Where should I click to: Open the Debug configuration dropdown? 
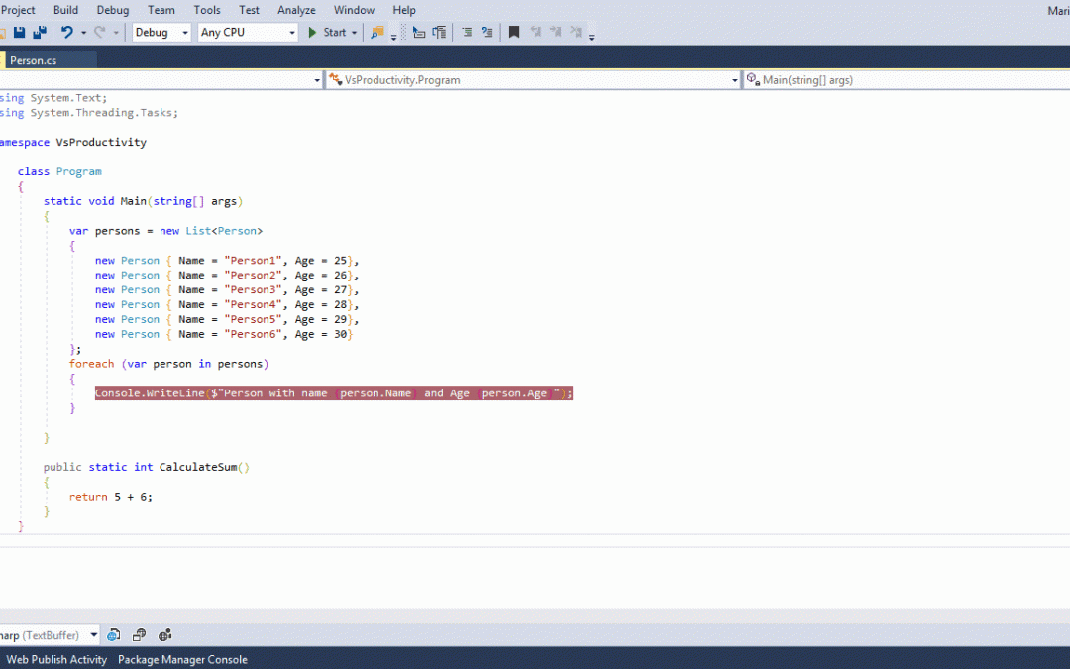tap(160, 33)
